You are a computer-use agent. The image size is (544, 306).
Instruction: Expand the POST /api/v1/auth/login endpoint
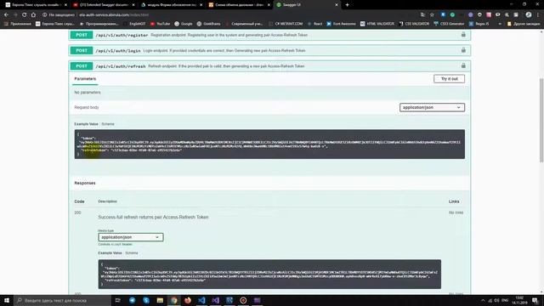point(269,51)
